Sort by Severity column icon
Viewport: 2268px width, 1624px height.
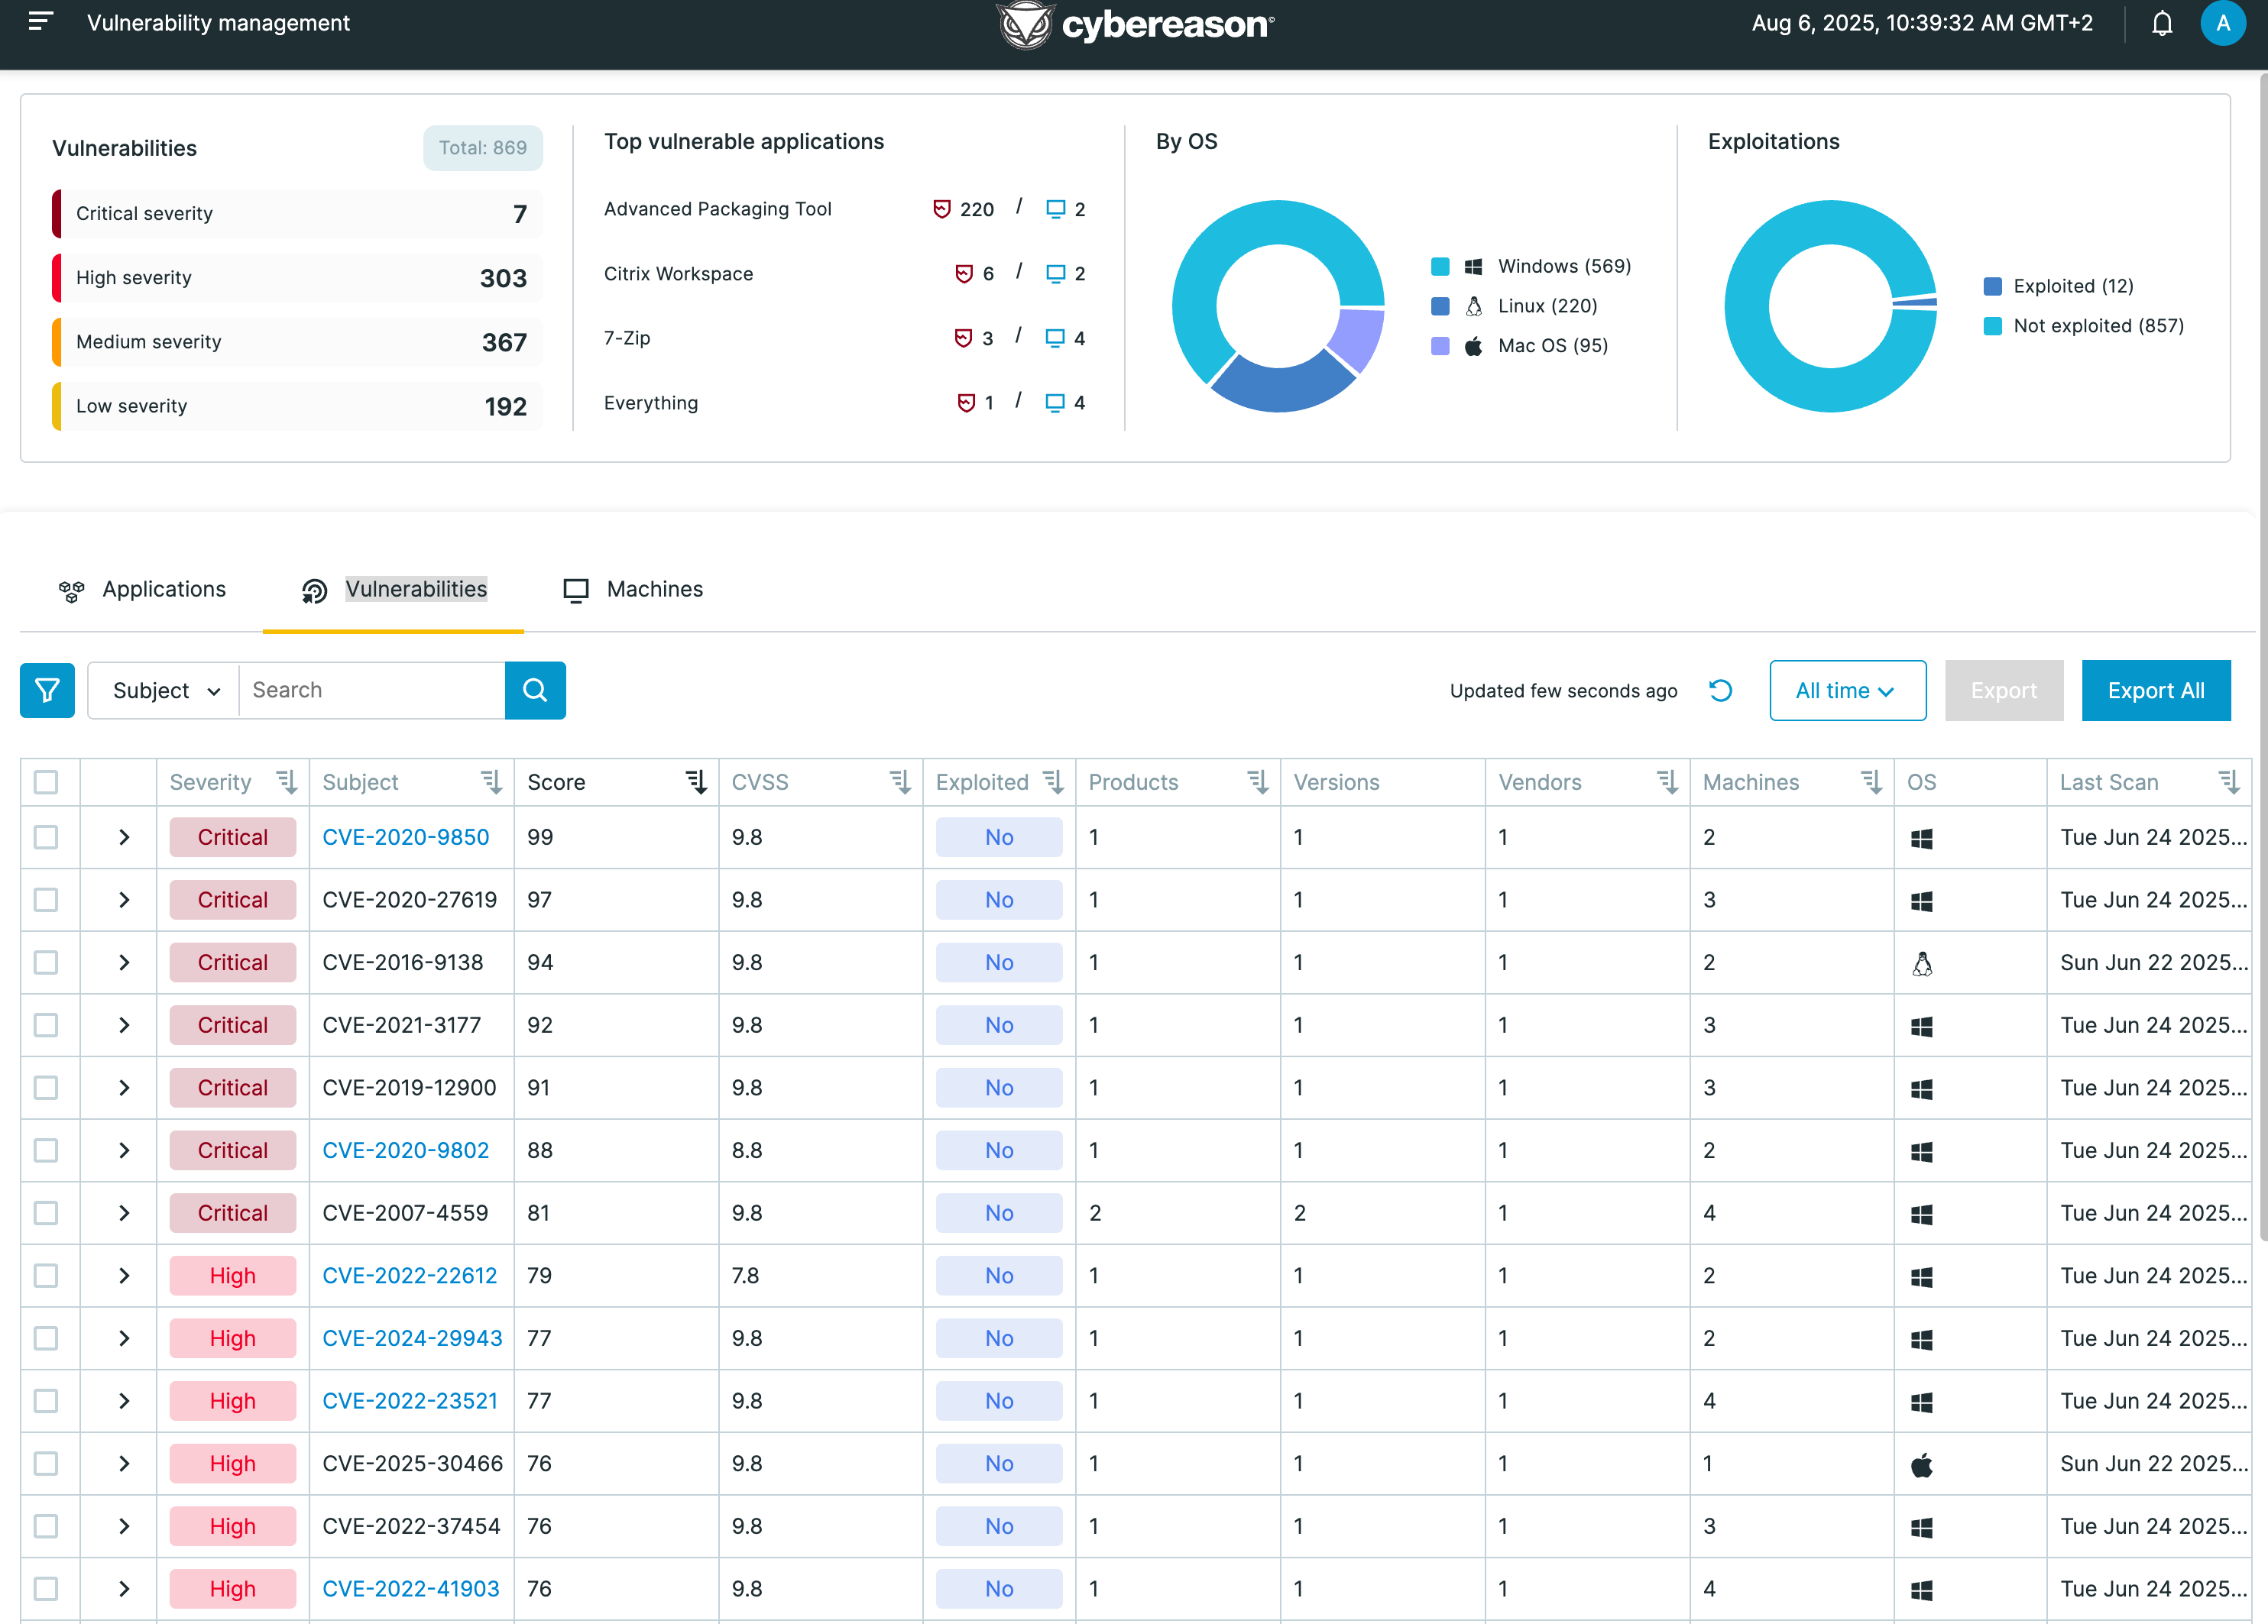click(x=287, y=782)
